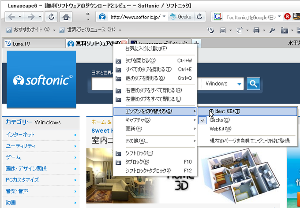The width and height of the screenshot is (300, 208).
Task: Open 世界びっくりニュース (31) feed bookmark
Action: point(87,30)
